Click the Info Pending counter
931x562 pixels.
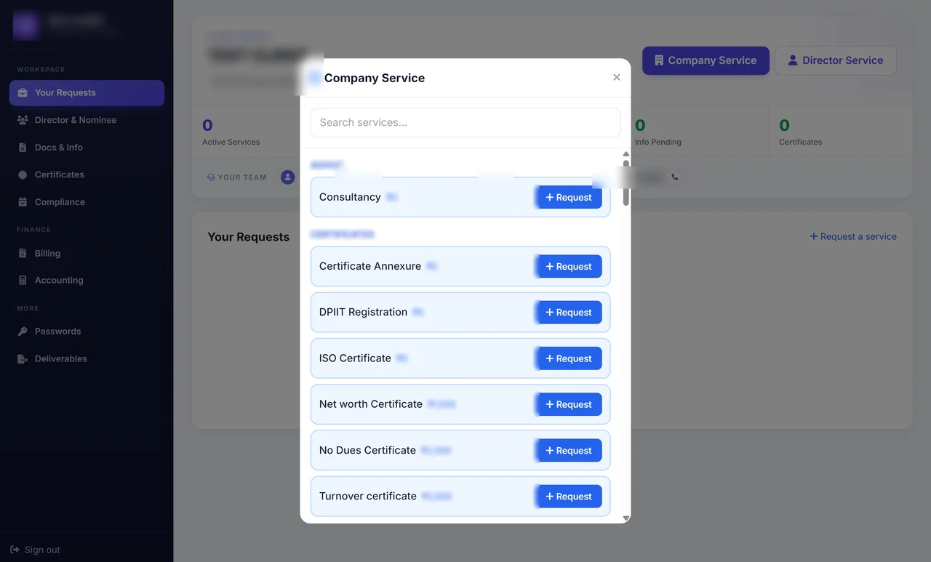[x=658, y=132]
